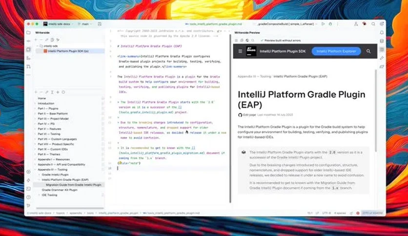Collapse the intellij-sdk folder node
408x236 pixels.
click(38, 46)
